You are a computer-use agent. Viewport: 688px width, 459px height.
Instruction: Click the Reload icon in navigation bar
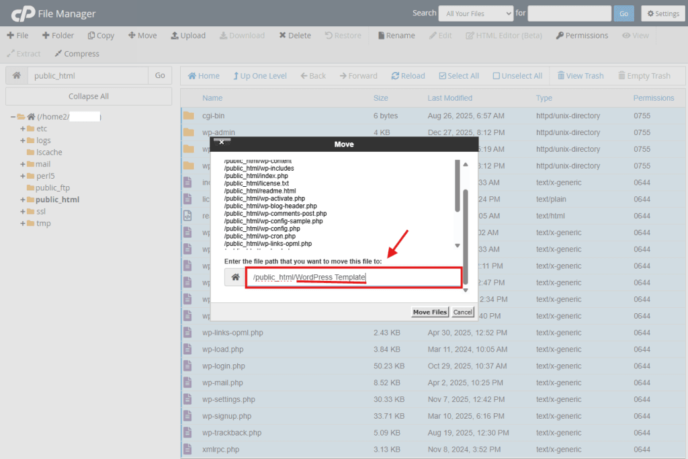point(395,76)
